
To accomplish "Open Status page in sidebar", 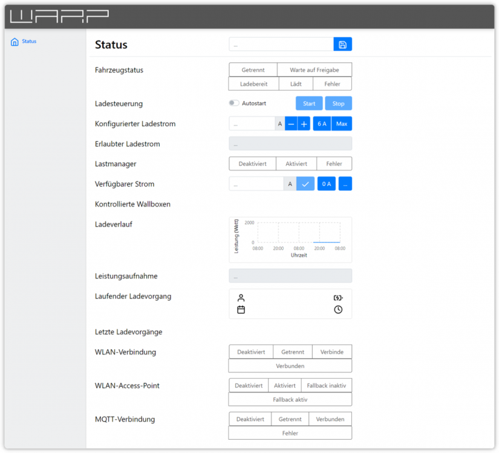I will (29, 42).
